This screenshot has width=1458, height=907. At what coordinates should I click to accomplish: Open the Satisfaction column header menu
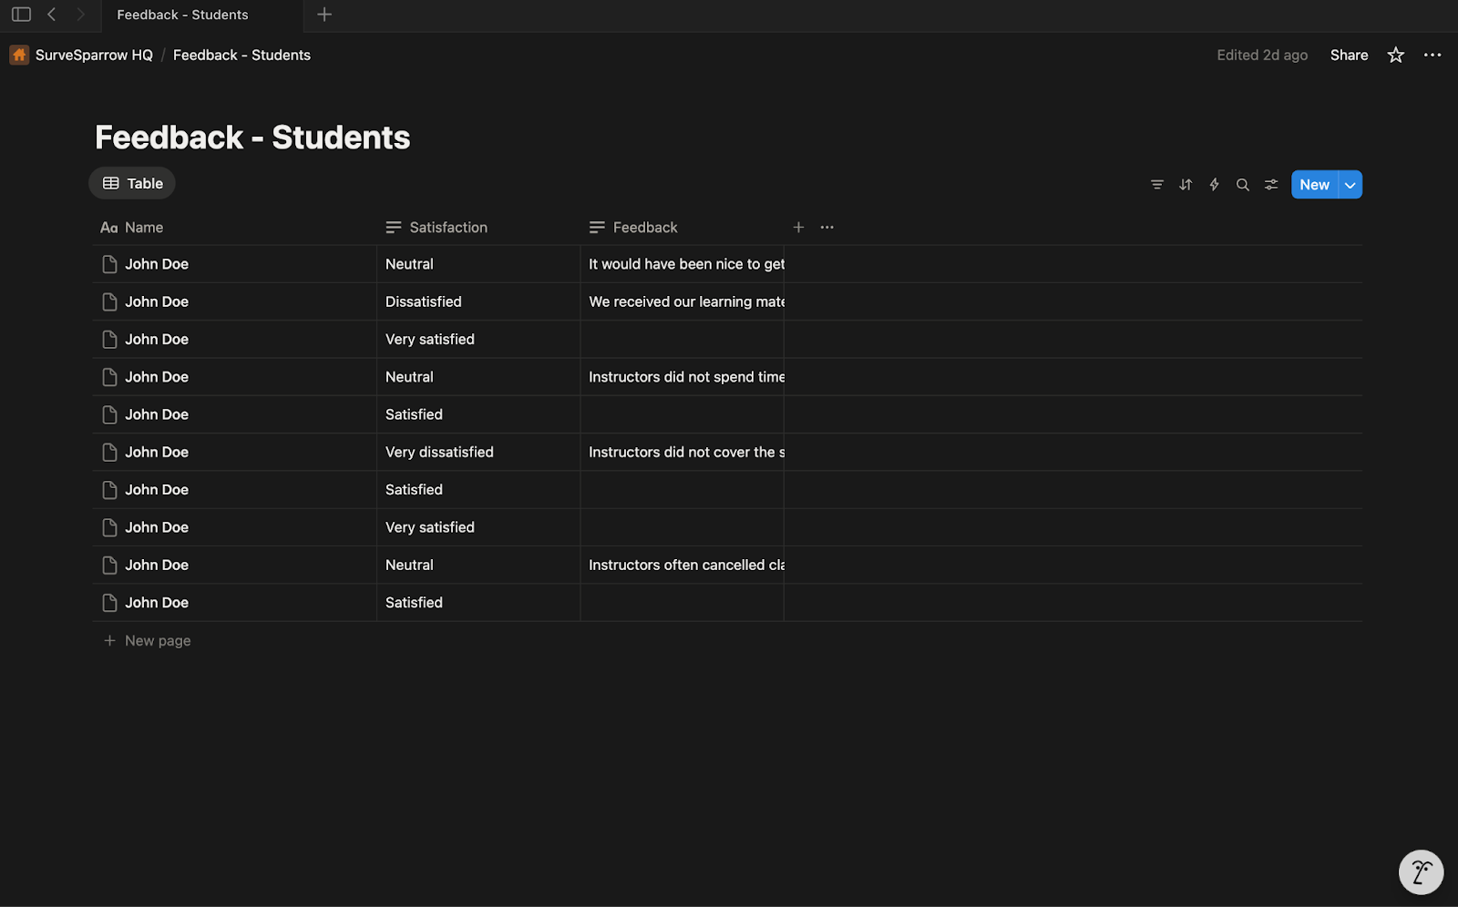tap(447, 228)
